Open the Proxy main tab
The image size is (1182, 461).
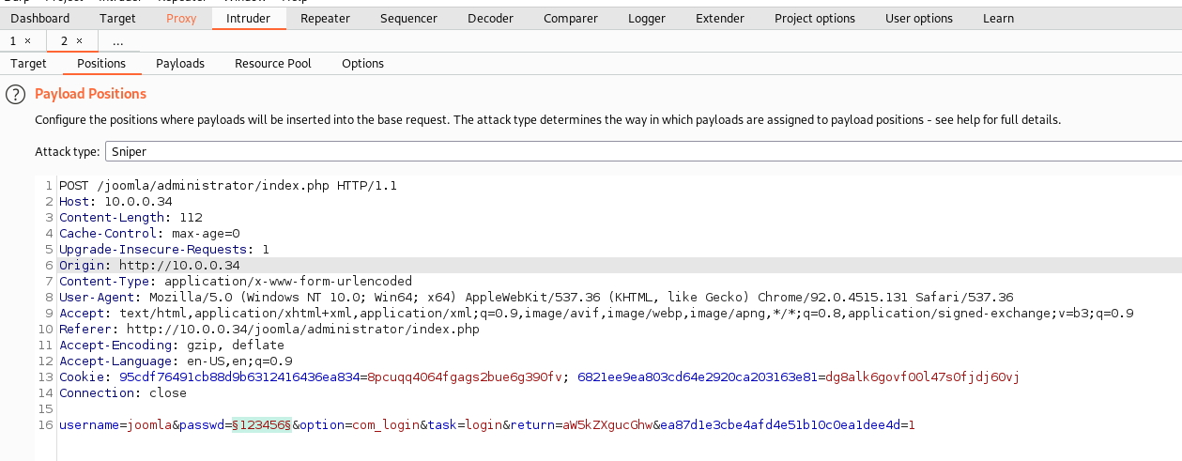[x=181, y=19]
